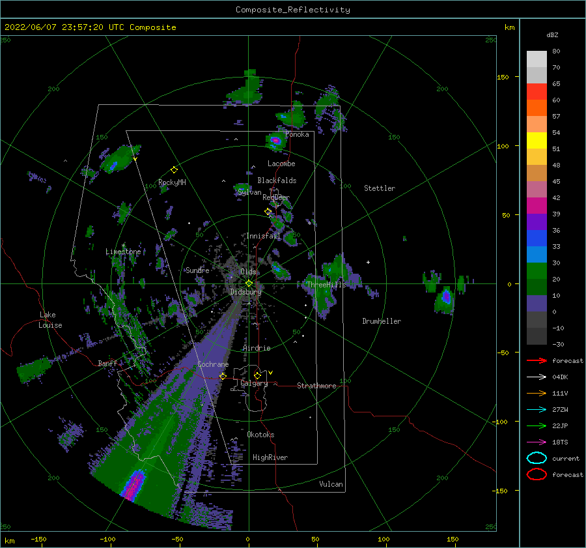Click the Ponoka city label
Screen dimensions: 586x548
pyautogui.click(x=297, y=135)
